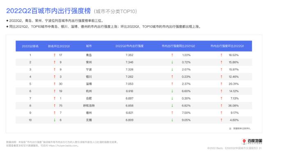Click red up arrow next to 4.60%
Viewport: 281px width, 157px height.
(222, 120)
